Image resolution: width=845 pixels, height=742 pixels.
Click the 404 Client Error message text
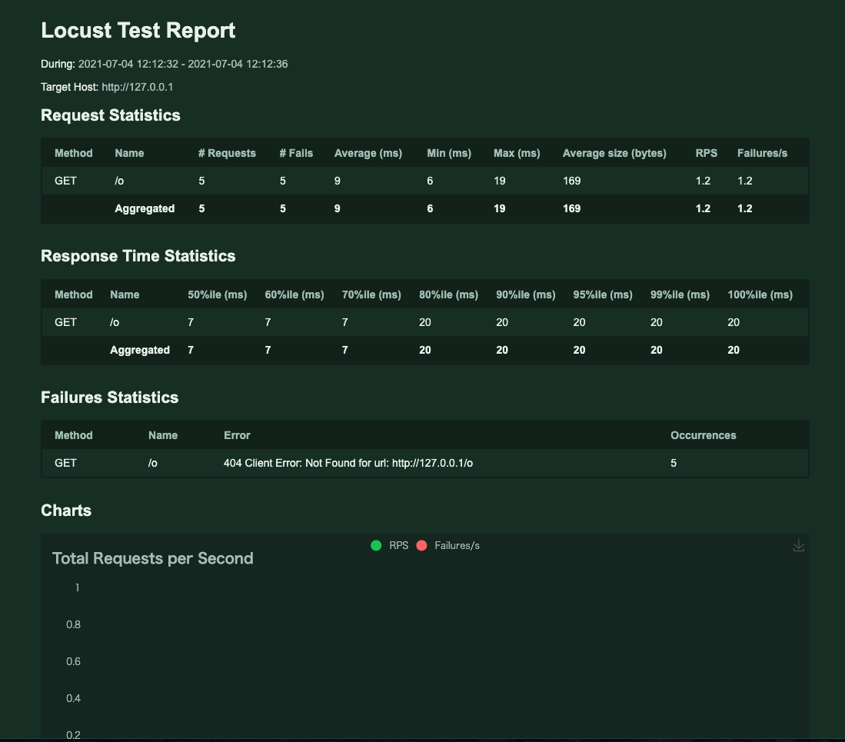(x=348, y=464)
